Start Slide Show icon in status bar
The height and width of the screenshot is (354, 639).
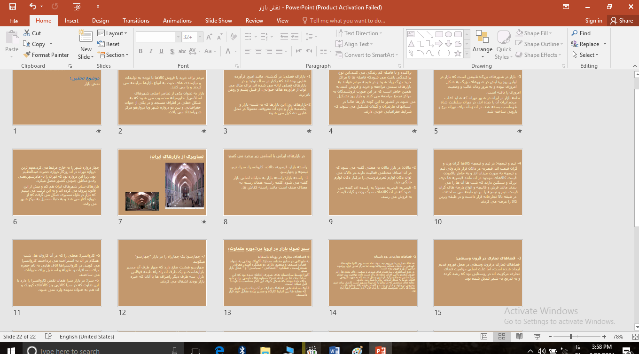[537, 337]
